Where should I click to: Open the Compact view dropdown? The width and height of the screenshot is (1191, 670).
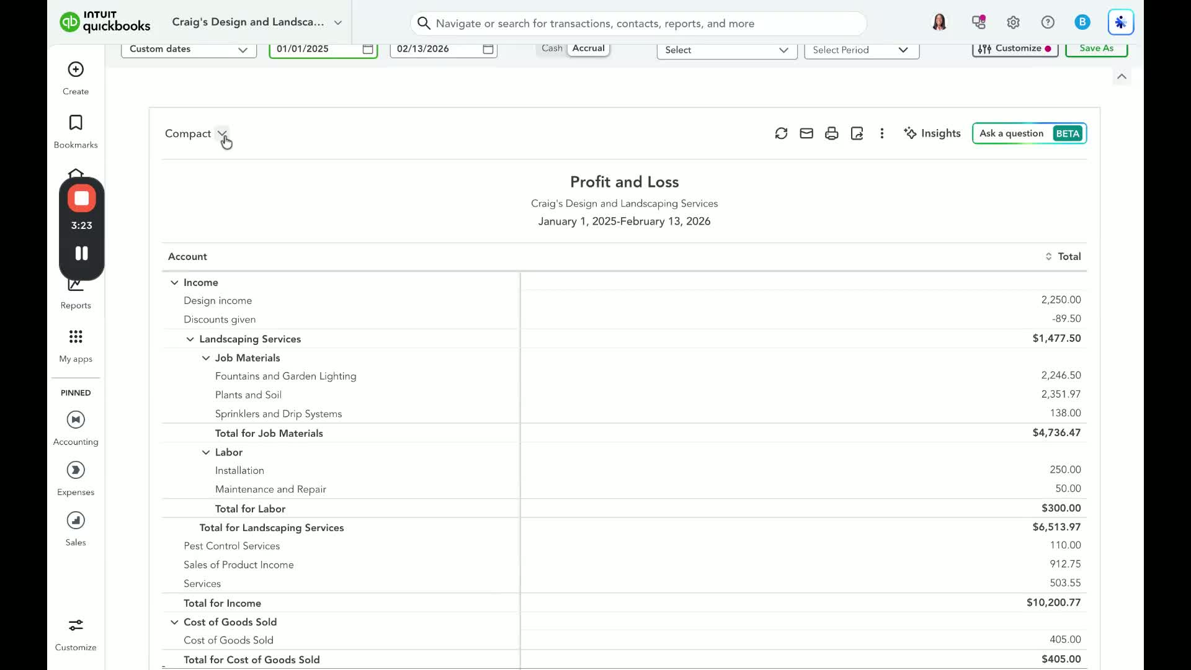(x=221, y=133)
